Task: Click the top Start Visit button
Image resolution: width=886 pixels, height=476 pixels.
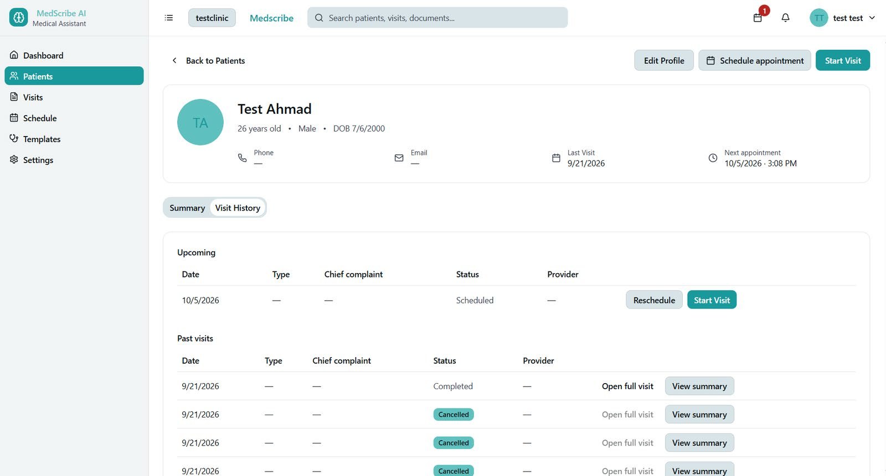Action: pyautogui.click(x=843, y=60)
